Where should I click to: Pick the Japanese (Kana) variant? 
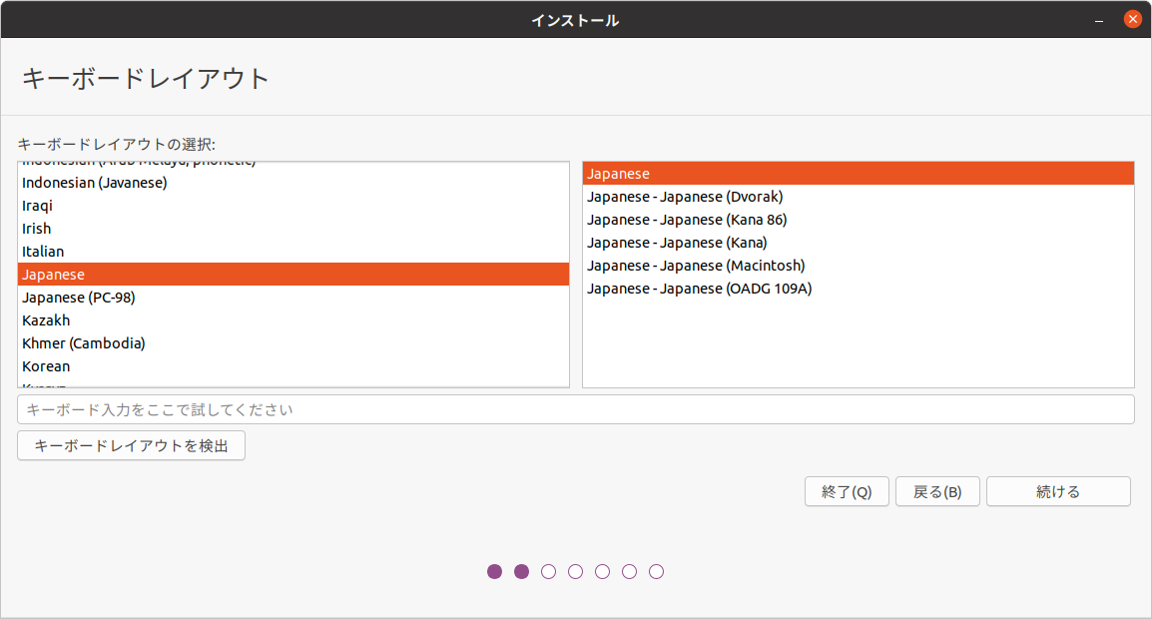(859, 243)
